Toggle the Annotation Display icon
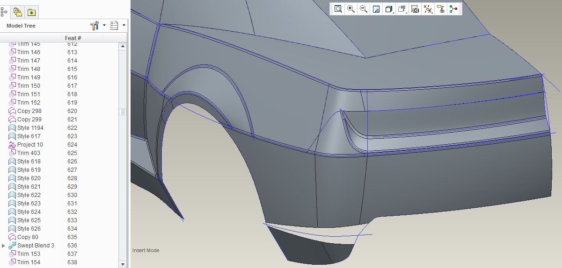The height and width of the screenshot is (268, 562). (440, 9)
